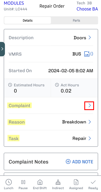This screenshot has height=192, width=101.
Task: Select the End Shift home icon
Action: [x=40, y=182]
